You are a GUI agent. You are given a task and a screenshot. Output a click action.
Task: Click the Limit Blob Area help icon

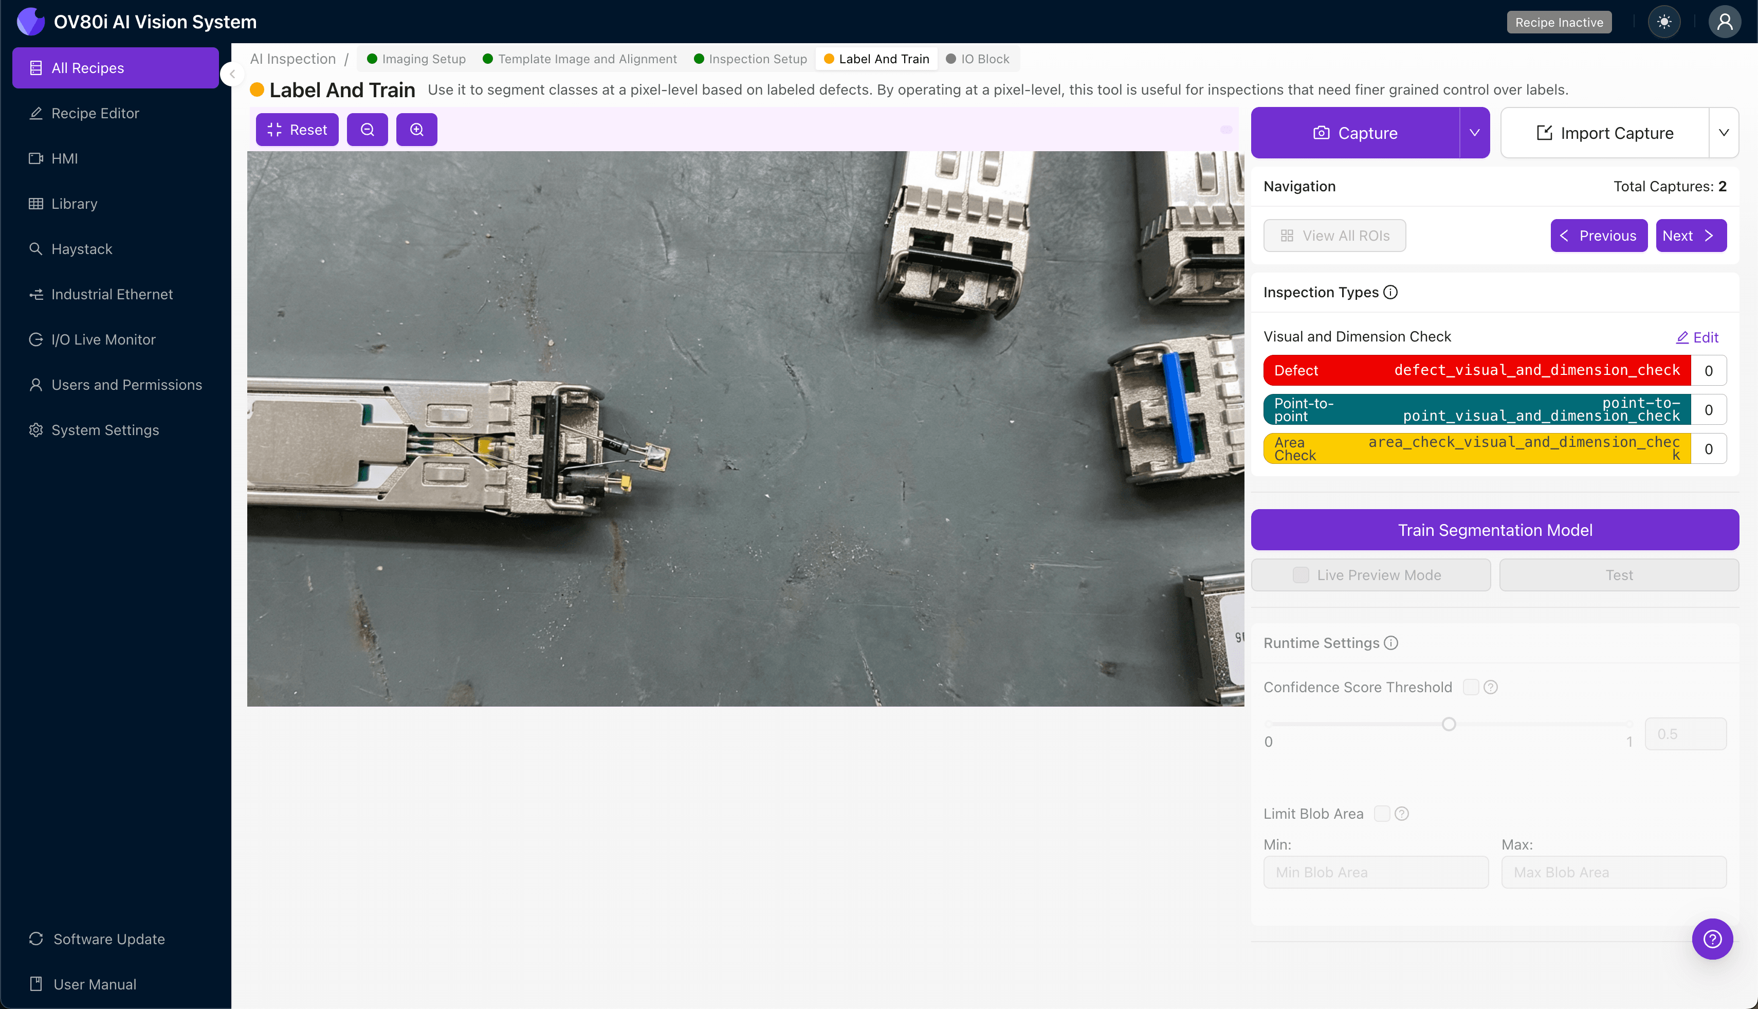[1401, 814]
